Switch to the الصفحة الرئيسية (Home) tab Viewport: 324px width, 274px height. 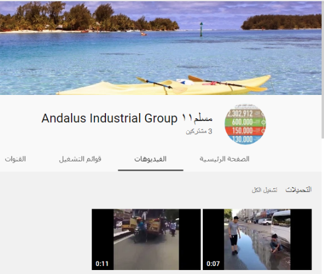(224, 159)
